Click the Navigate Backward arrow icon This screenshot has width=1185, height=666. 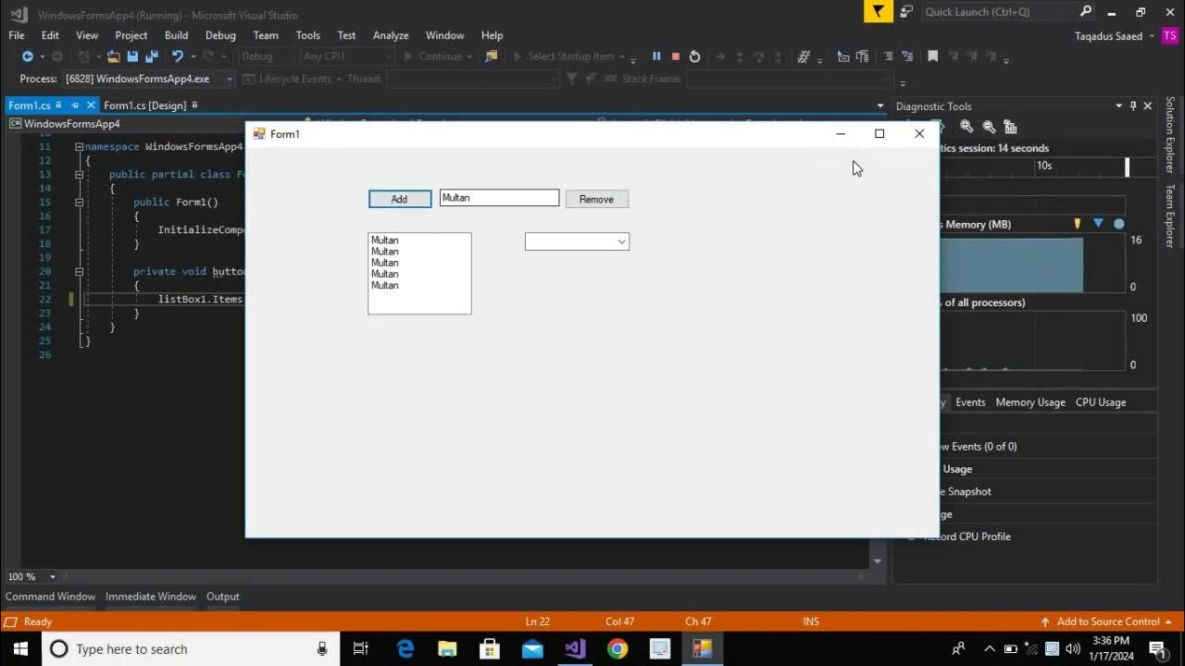[x=28, y=56]
